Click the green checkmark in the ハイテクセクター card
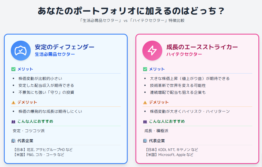 pyautogui.click(x=145, y=69)
